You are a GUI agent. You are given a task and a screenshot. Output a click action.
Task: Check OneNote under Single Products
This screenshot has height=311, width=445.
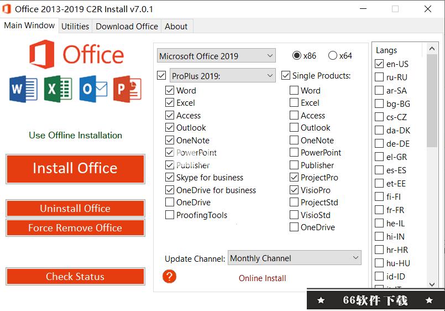(x=294, y=140)
